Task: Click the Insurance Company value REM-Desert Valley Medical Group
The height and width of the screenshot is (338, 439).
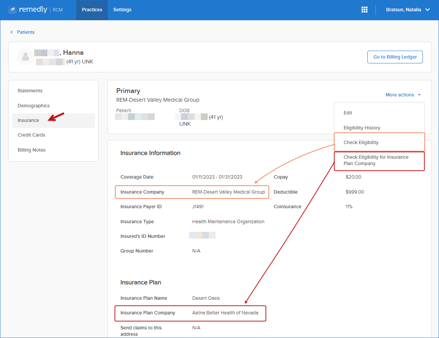Action: click(228, 192)
